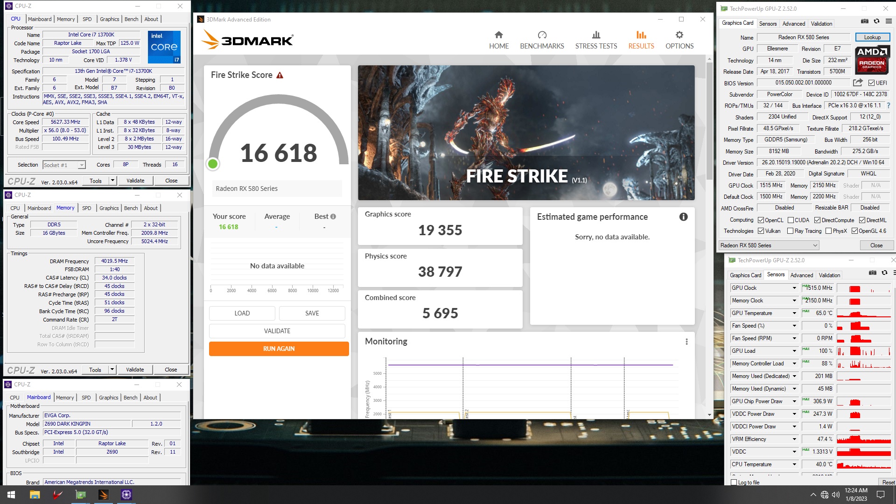The width and height of the screenshot is (896, 504).
Task: Click the CPU-Z taskbar icon
Action: [126, 495]
